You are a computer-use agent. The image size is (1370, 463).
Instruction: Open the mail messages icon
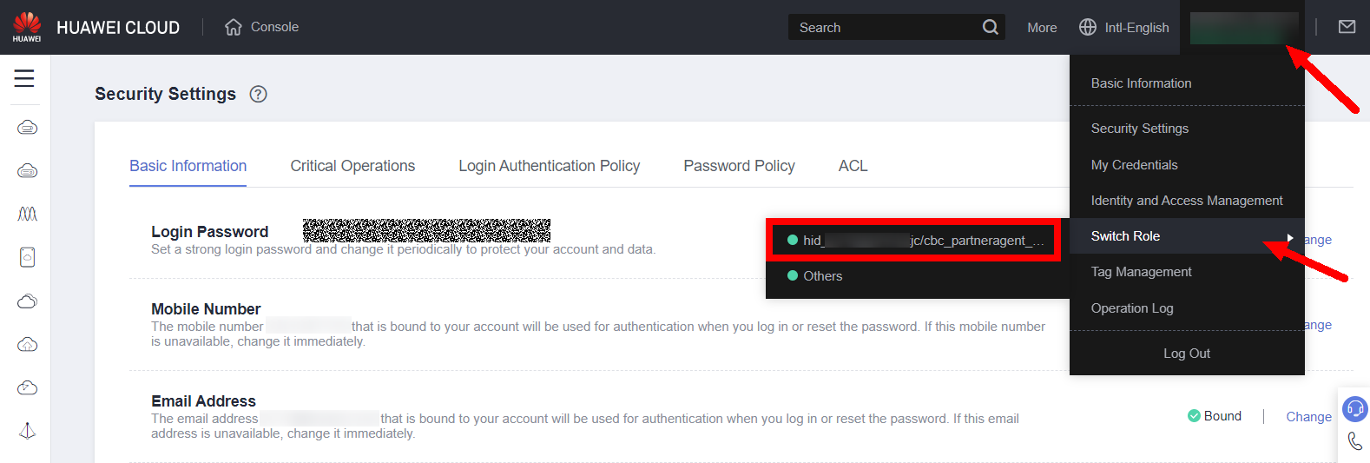click(x=1347, y=27)
